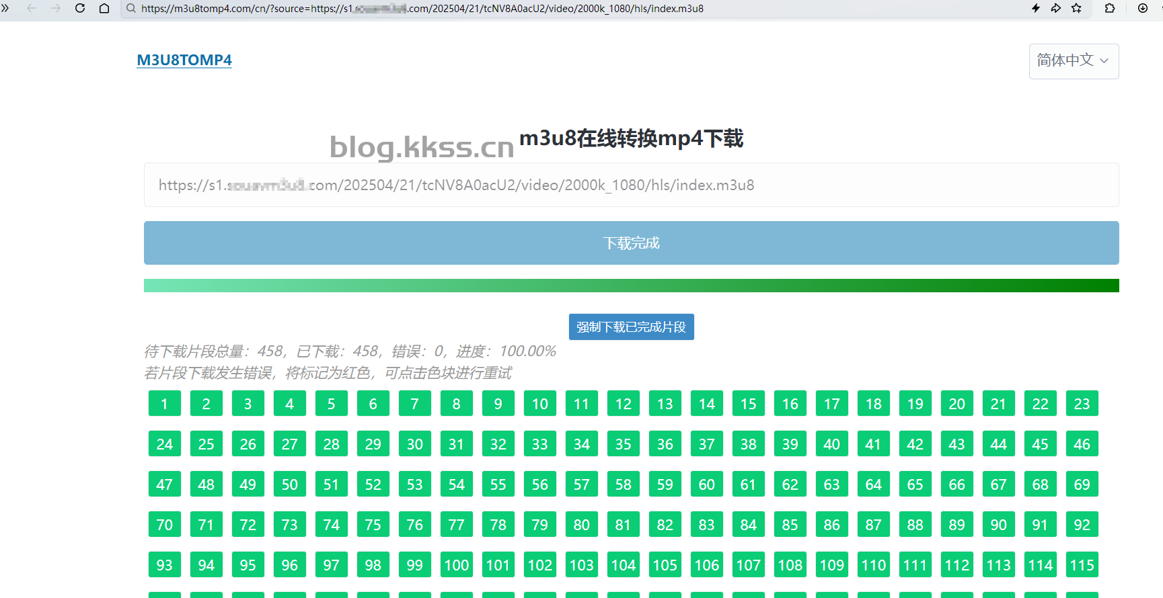The image size is (1163, 598).
Task: Click the browser home icon
Action: tap(104, 9)
